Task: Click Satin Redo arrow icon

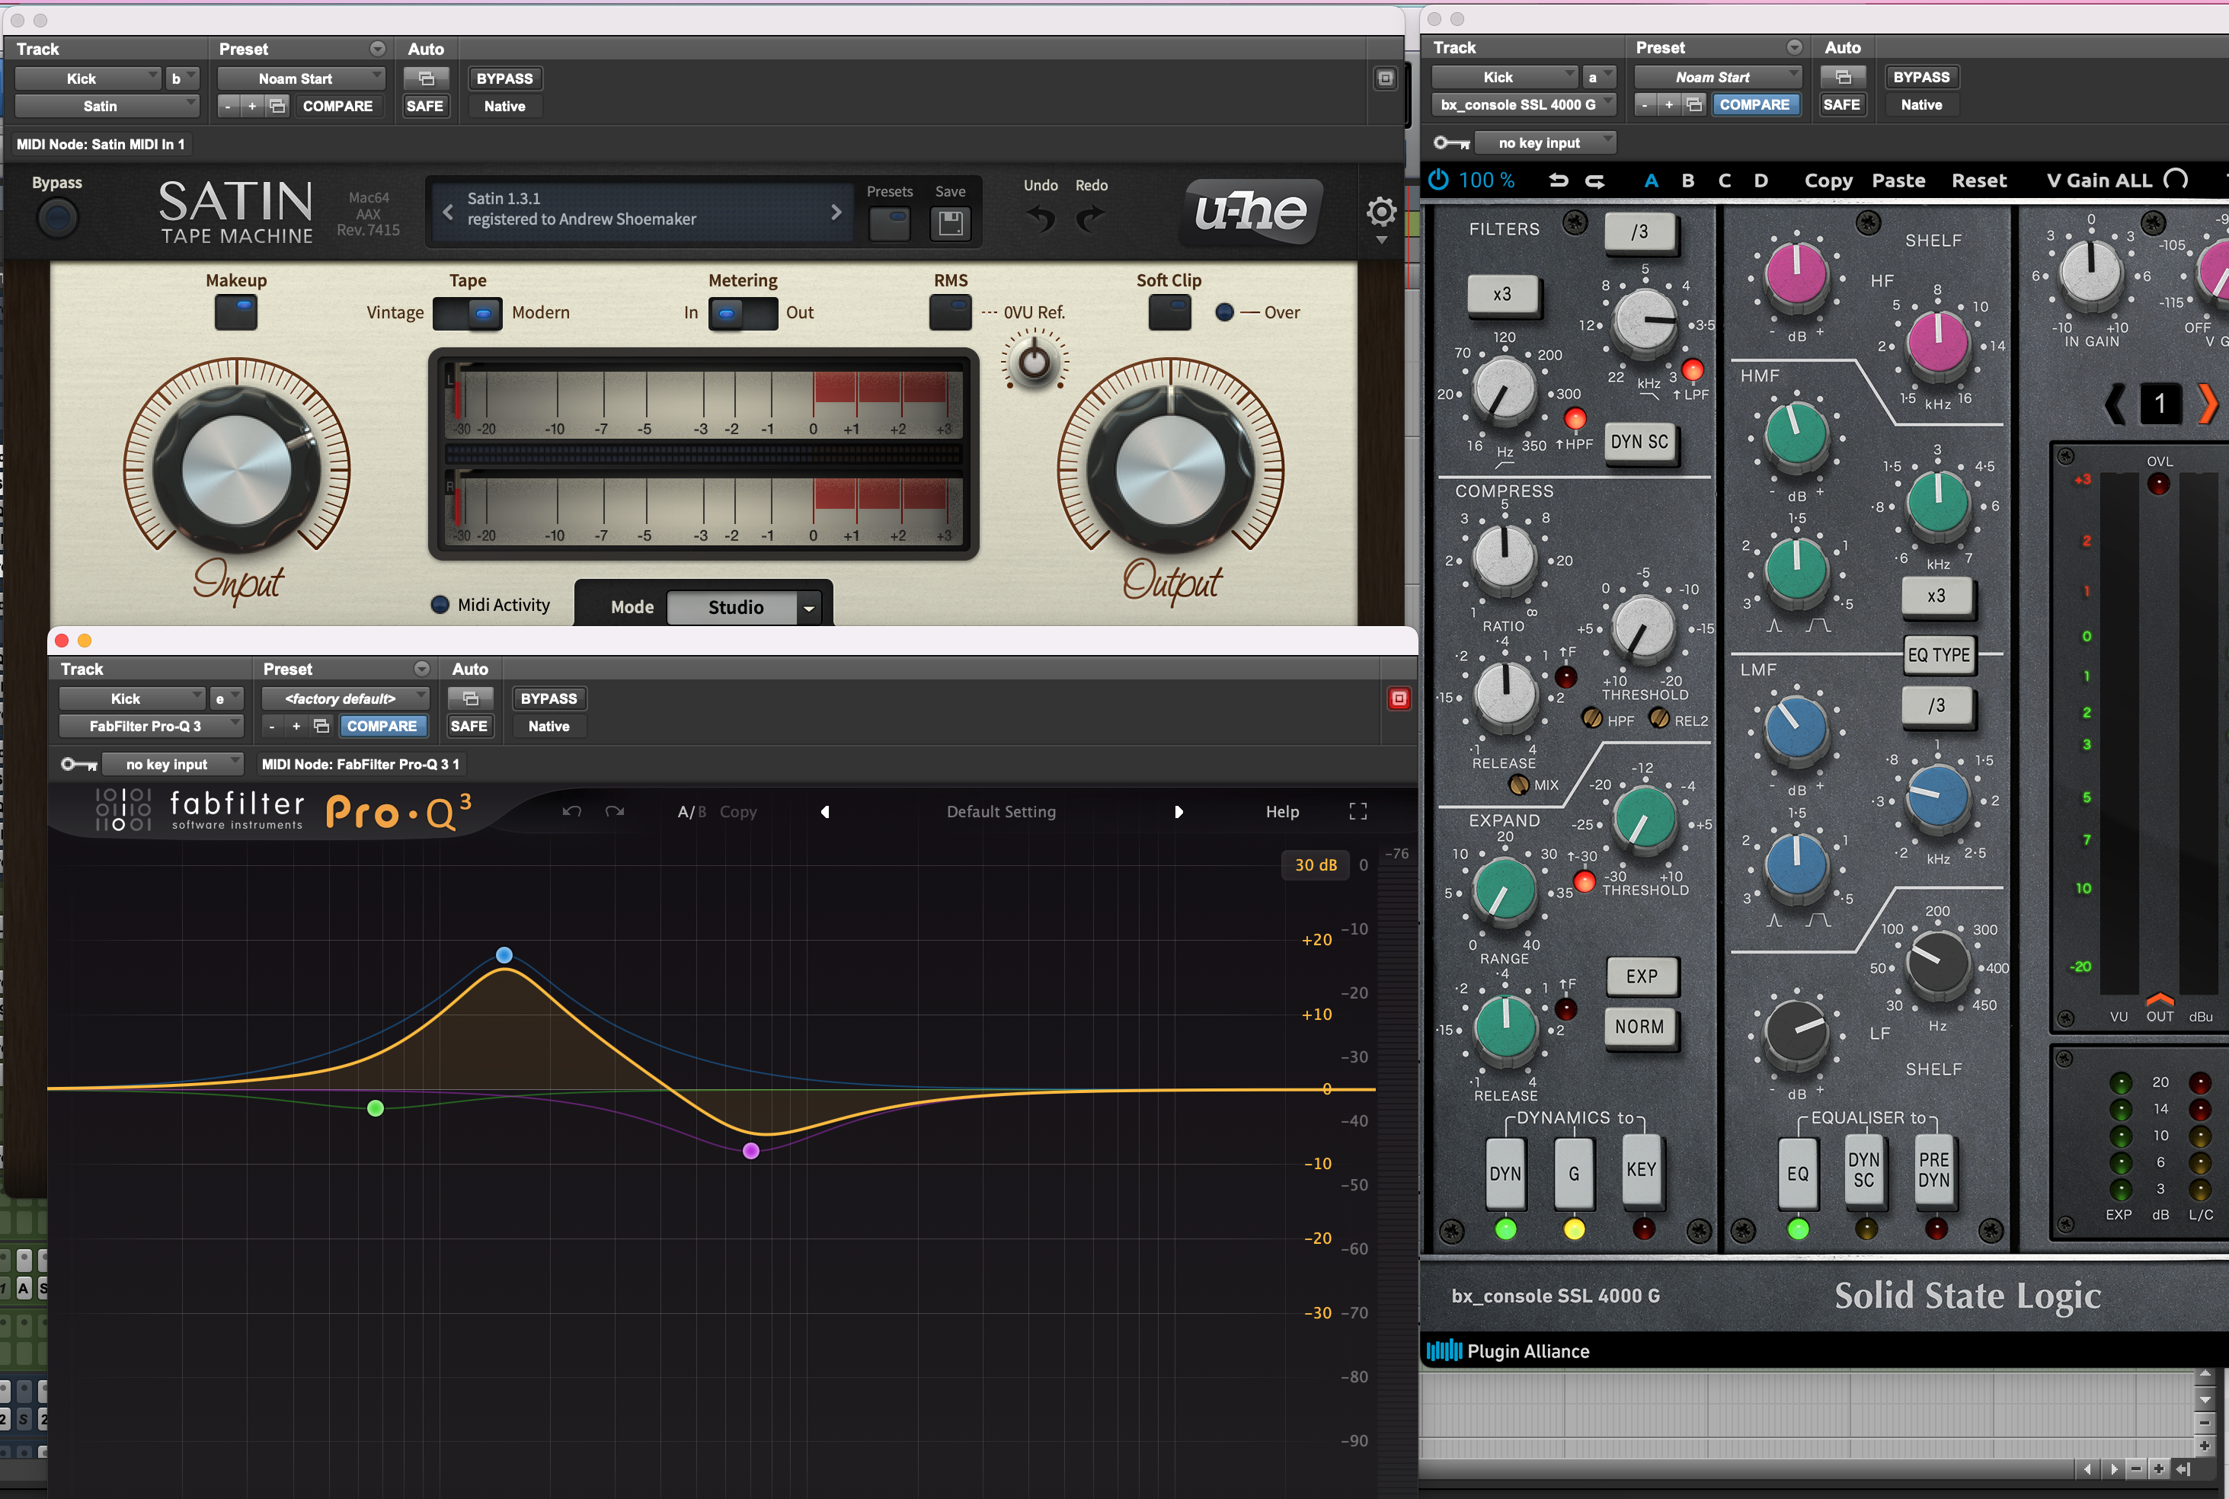Action: (1091, 220)
